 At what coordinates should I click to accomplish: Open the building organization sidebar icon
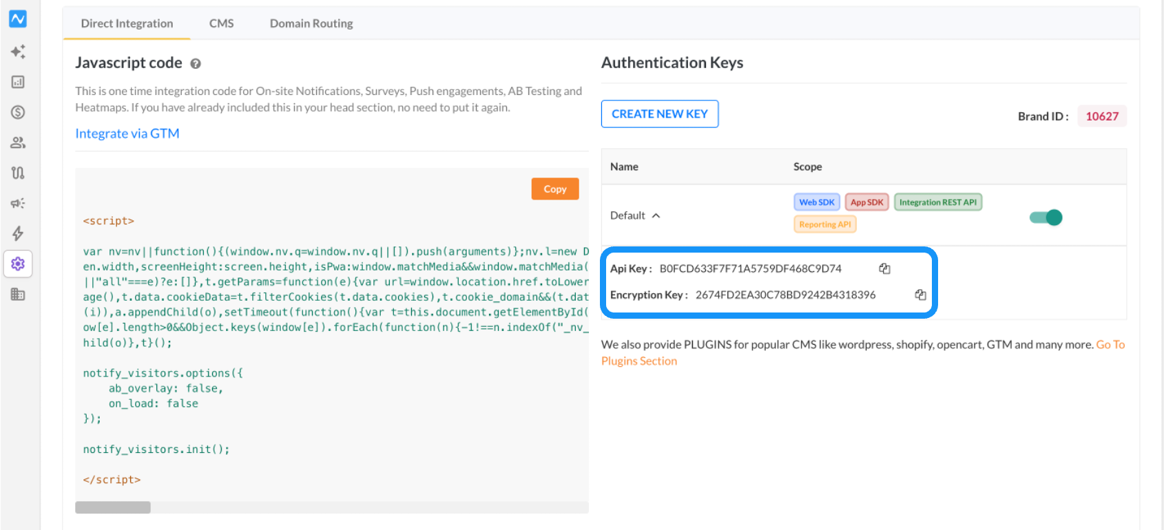click(18, 294)
